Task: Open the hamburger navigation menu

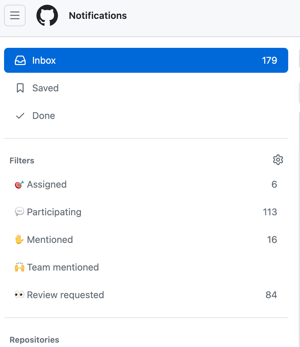Action: [x=15, y=15]
